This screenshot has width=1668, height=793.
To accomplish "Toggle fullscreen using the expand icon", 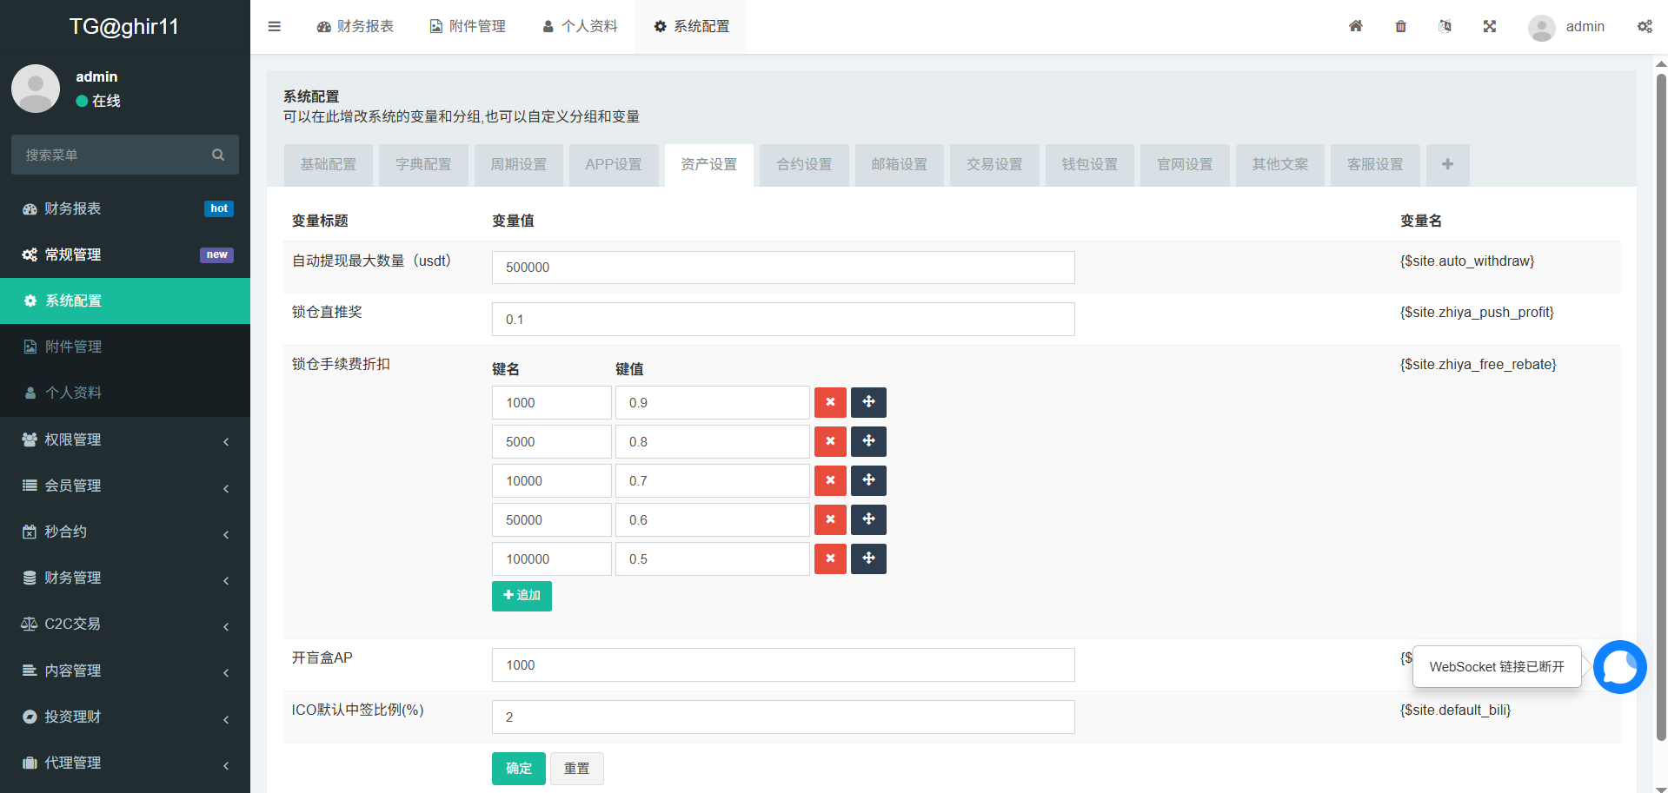I will tap(1489, 26).
